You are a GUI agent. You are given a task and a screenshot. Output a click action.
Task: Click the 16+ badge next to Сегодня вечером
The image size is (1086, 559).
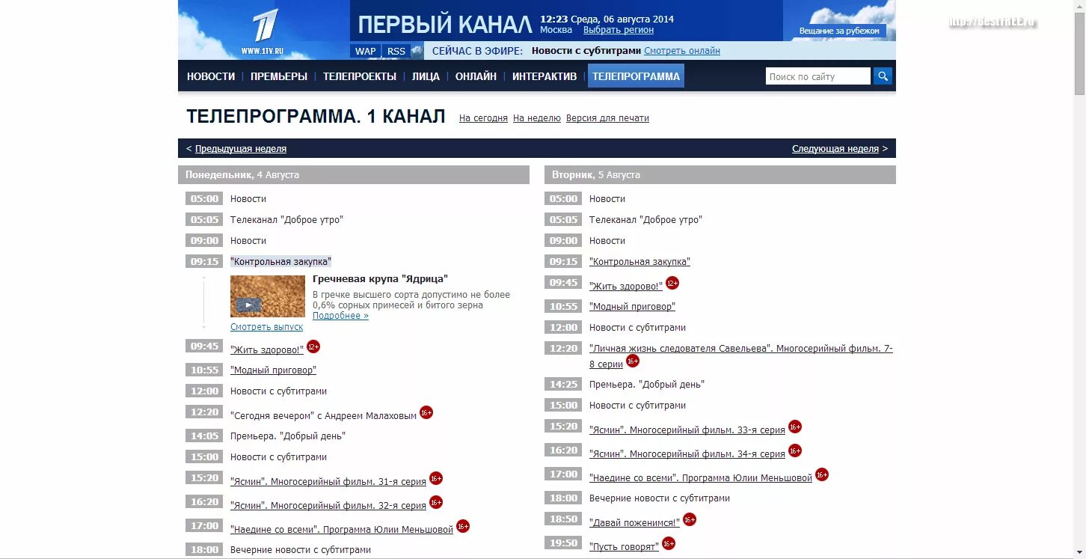(426, 412)
